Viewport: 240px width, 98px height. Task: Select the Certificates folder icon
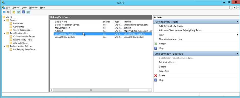click(x=11, y=27)
